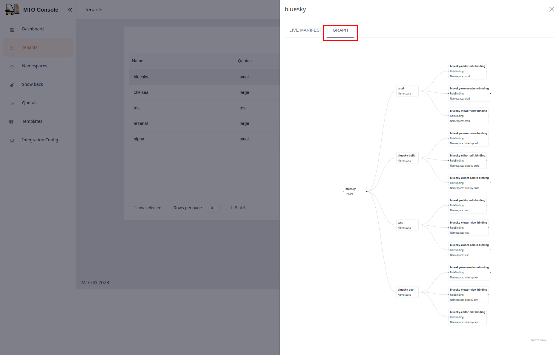Expand the prod Namespace node handle
Screen dimensions: 559x355
(x=419, y=91)
